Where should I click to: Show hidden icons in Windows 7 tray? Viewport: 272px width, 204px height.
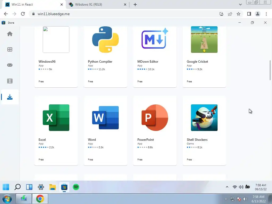[226, 199]
